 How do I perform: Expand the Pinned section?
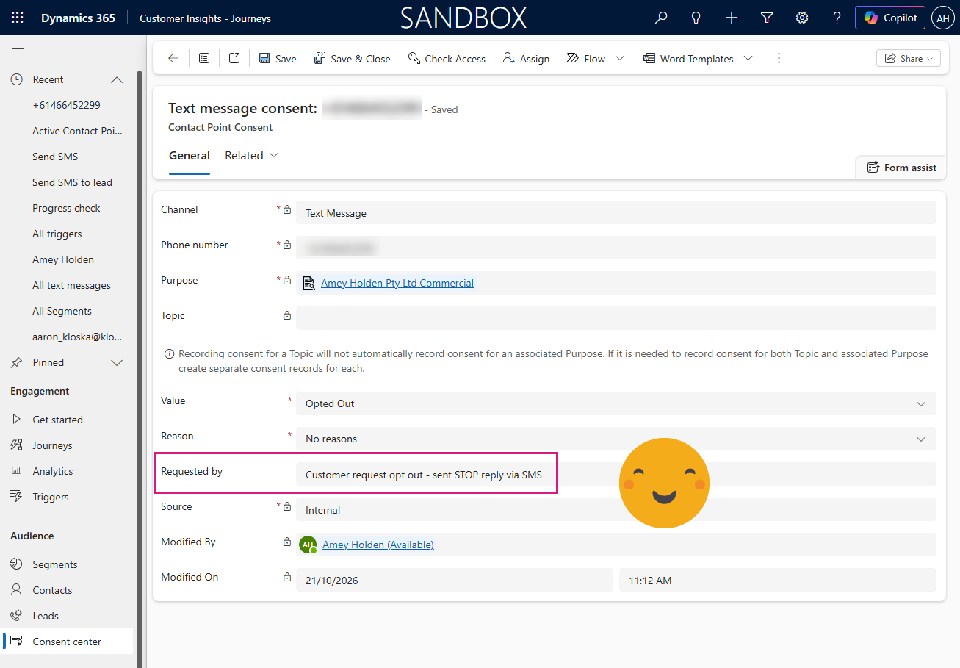[x=117, y=362]
